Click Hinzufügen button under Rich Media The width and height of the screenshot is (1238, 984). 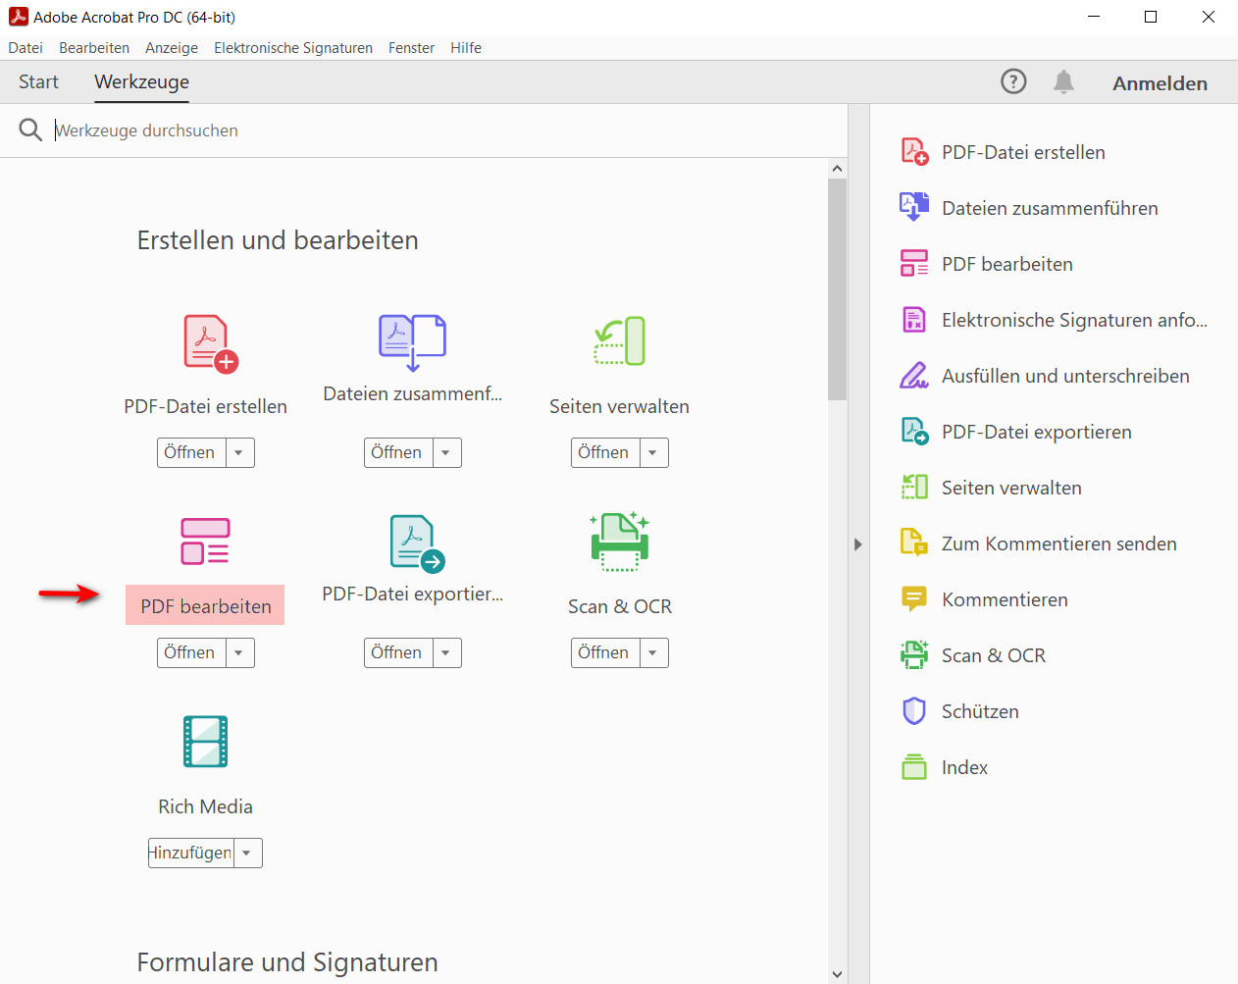point(191,853)
